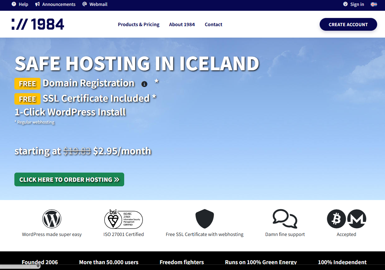
Task: Open Webmail
Action: tap(95, 4)
